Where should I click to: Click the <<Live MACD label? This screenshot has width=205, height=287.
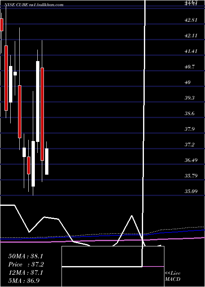click(173, 276)
